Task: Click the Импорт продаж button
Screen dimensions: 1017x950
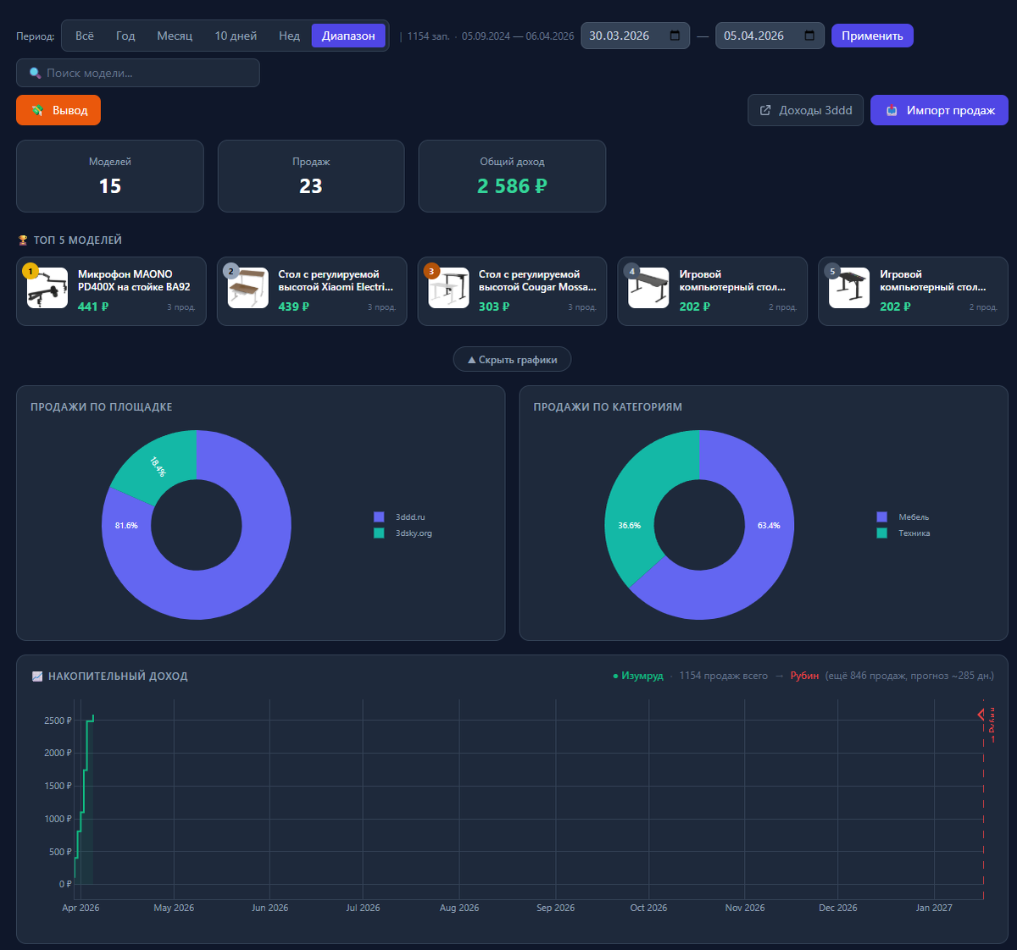Action: 939,110
